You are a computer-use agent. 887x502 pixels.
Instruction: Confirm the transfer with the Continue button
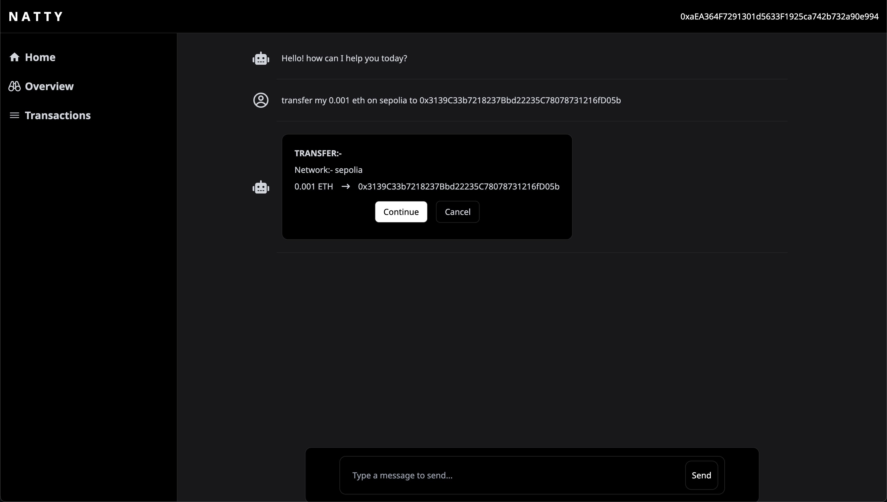click(401, 212)
